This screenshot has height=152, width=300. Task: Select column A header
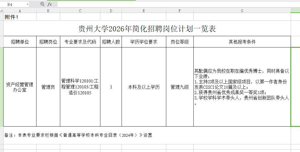coord(20,11)
